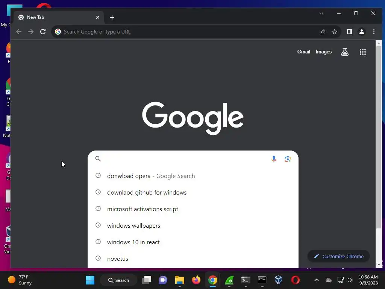Click Customize Chrome button
385x289 pixels.
click(x=339, y=256)
